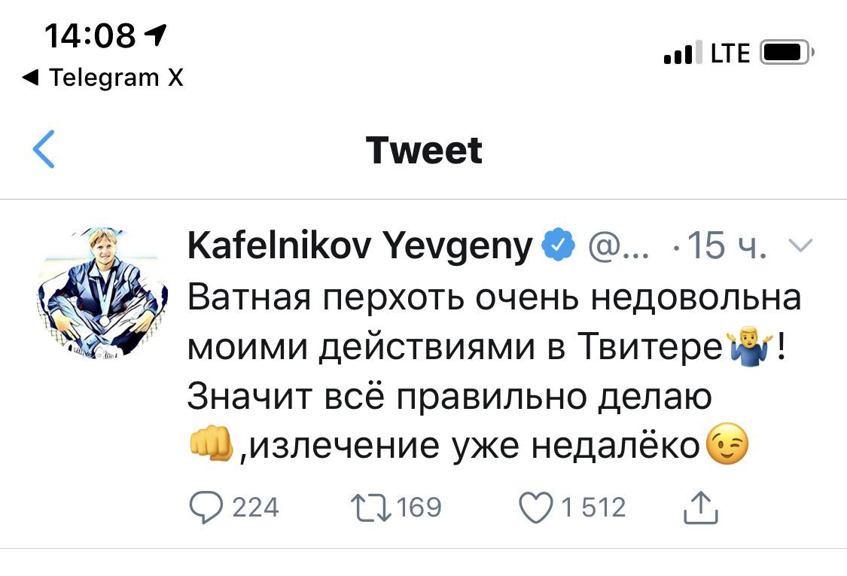This screenshot has height=576, width=847.
Task: Tap the 1 512 likes count
Action: click(593, 507)
